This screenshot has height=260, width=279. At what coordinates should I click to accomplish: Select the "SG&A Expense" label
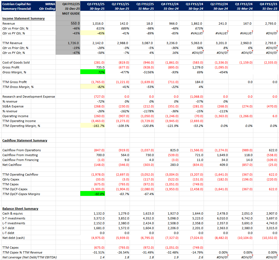(x=13, y=106)
